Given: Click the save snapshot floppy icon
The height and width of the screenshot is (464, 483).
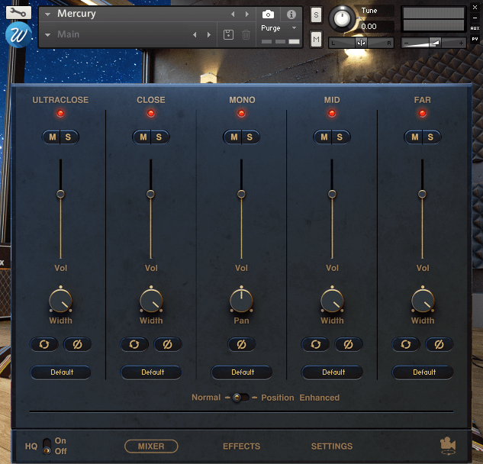Looking at the screenshot, I should pyautogui.click(x=228, y=34).
